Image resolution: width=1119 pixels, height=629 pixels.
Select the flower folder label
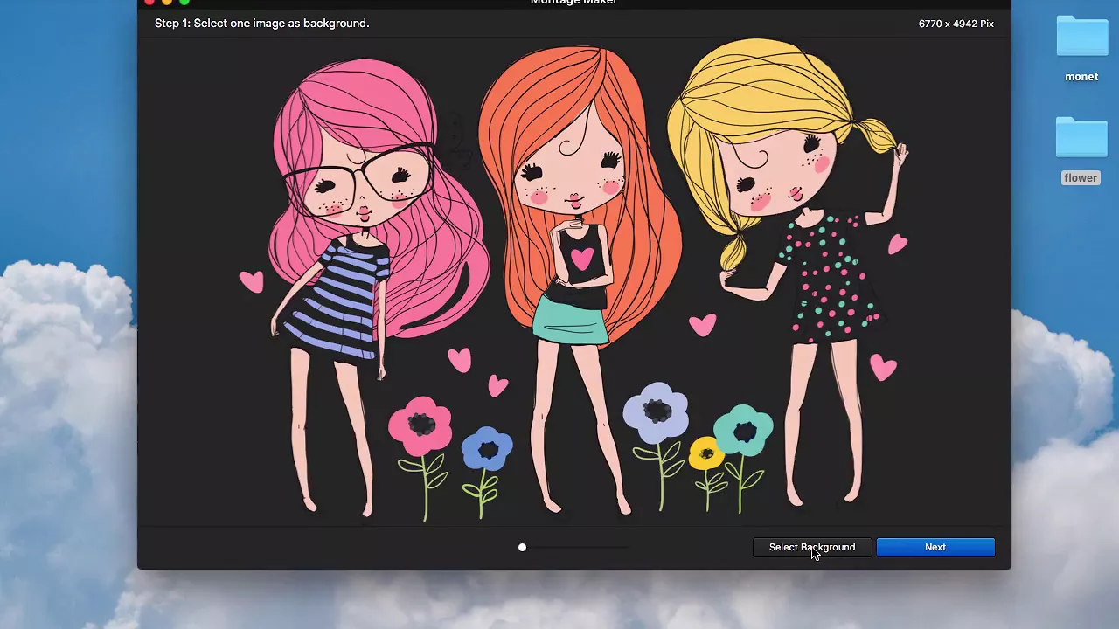1081,177
